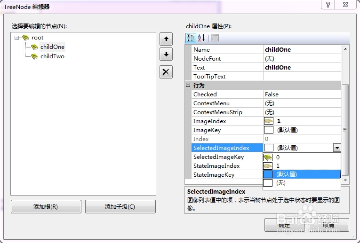Delete selected node with X button
Viewport: 360px width, 243px height.
point(166,72)
